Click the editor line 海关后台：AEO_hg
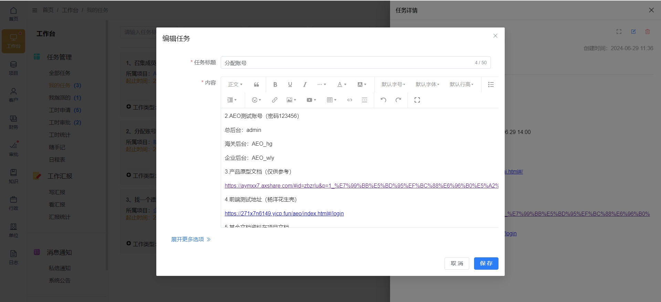 [248, 144]
